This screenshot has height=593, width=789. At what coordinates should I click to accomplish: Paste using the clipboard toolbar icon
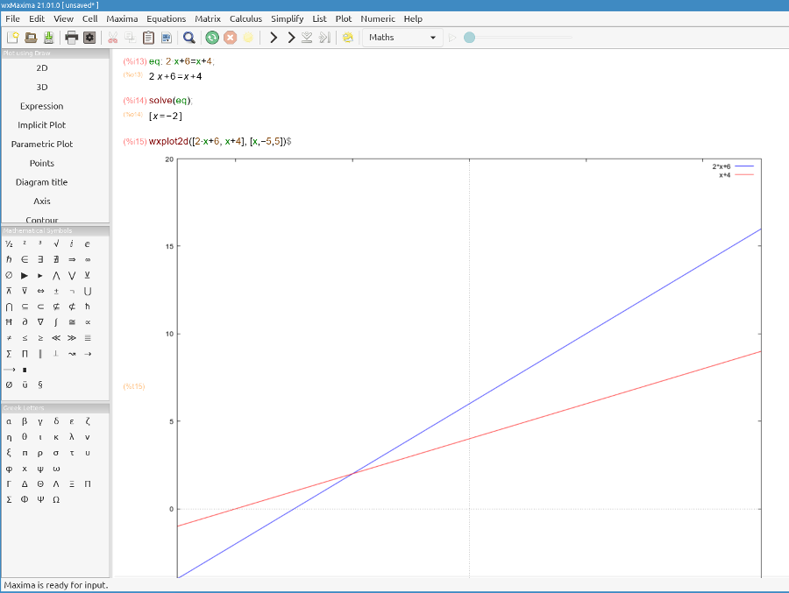pyautogui.click(x=148, y=37)
